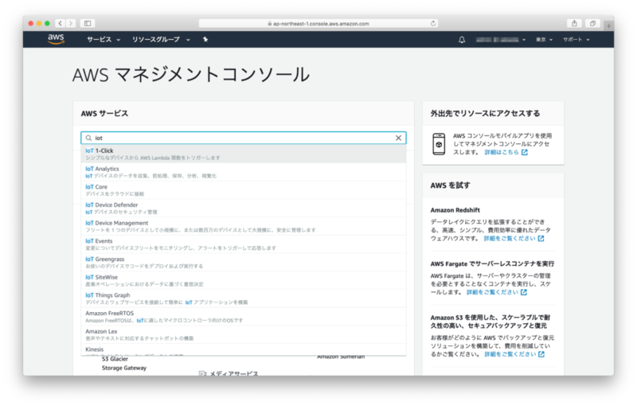Open Storage Gateway service link

124,368
